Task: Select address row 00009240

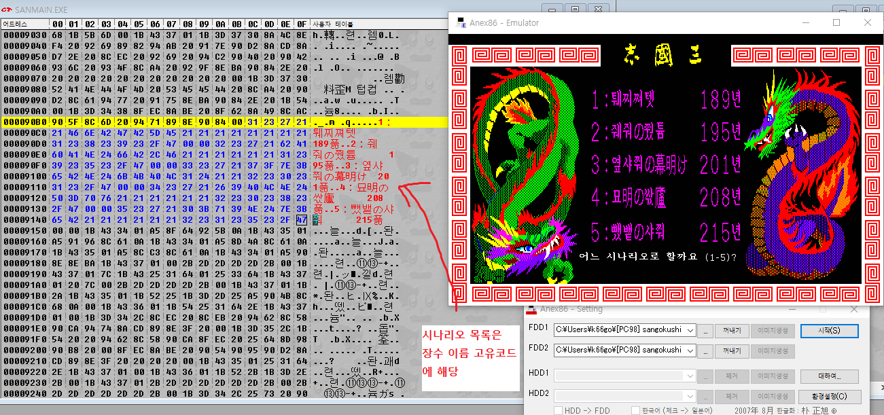Action: pos(24,395)
